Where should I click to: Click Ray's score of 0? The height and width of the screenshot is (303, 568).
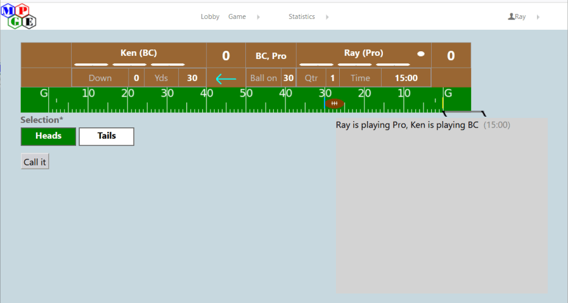coord(451,55)
